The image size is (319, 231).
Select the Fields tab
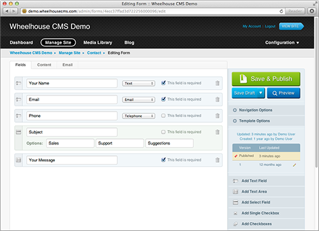click(20, 65)
